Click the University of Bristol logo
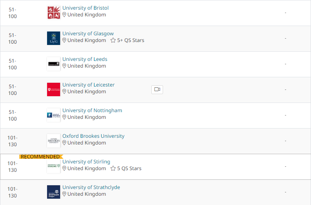 tap(53, 13)
